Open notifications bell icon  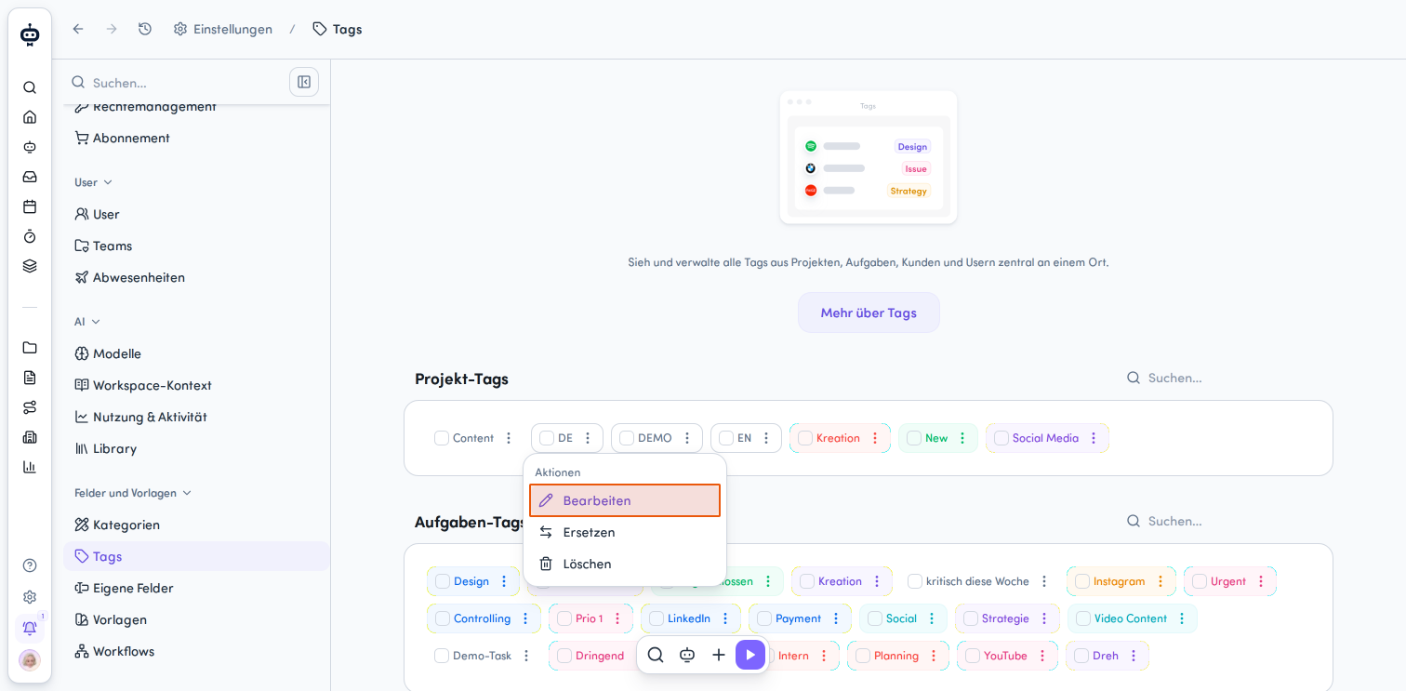click(x=30, y=628)
